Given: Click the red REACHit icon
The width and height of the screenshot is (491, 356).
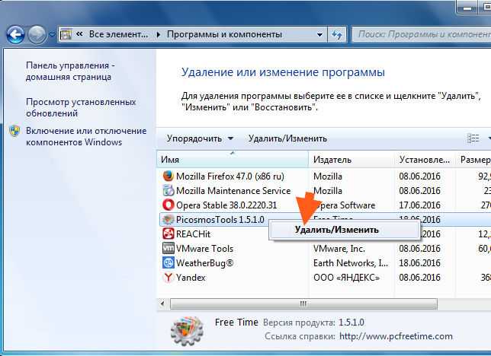Looking at the screenshot, I should (168, 234).
